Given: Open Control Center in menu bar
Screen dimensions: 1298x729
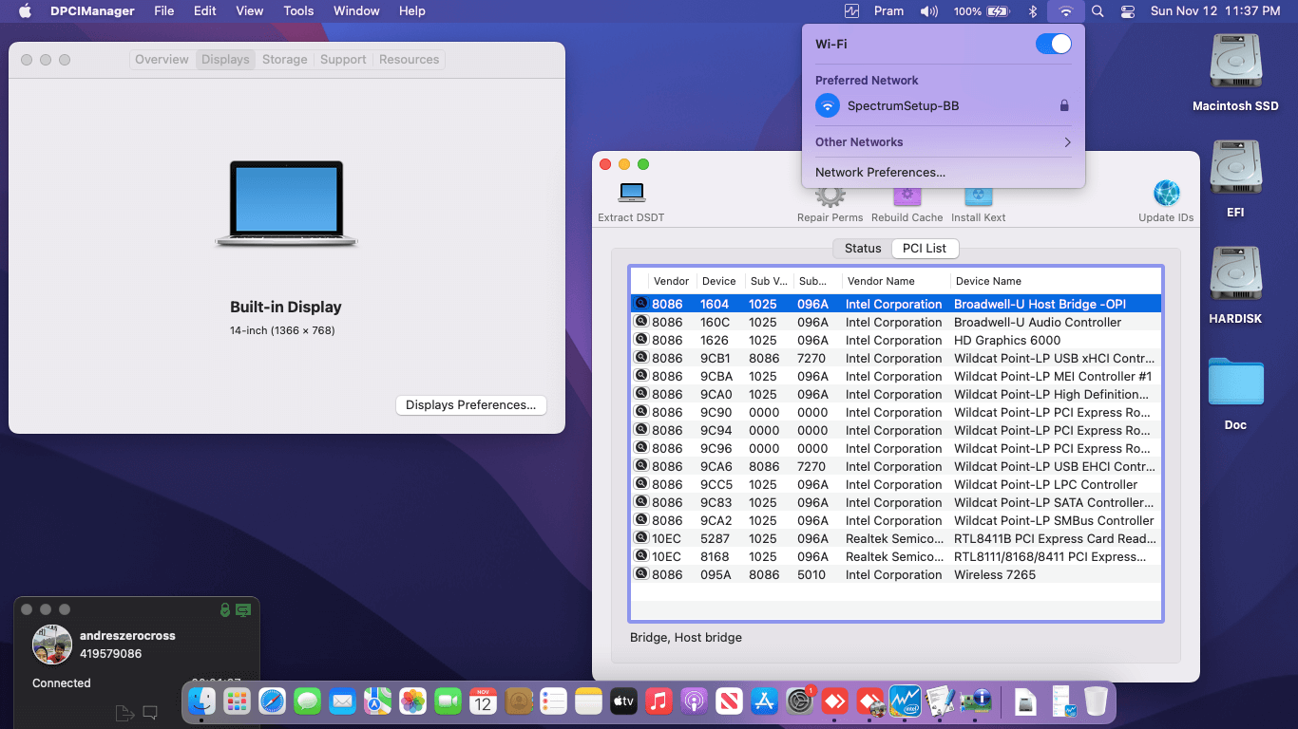Looking at the screenshot, I should click(x=1128, y=11).
